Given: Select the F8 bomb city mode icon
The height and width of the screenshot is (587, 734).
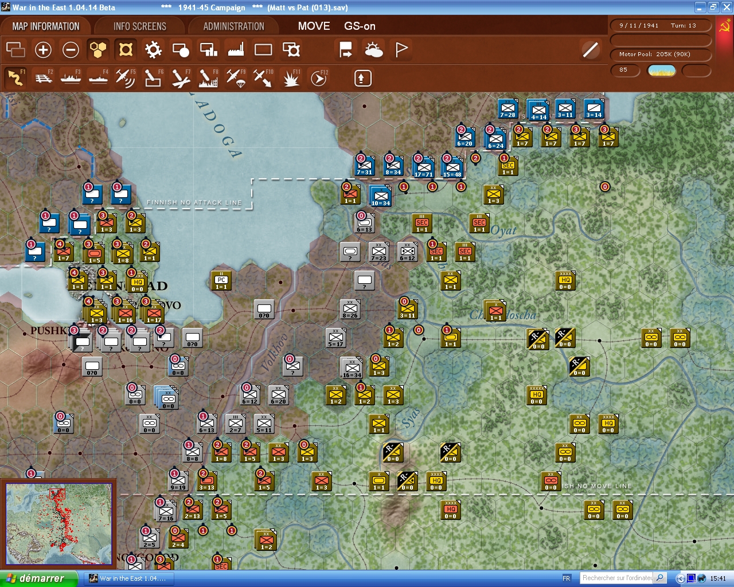Looking at the screenshot, I should [208, 78].
